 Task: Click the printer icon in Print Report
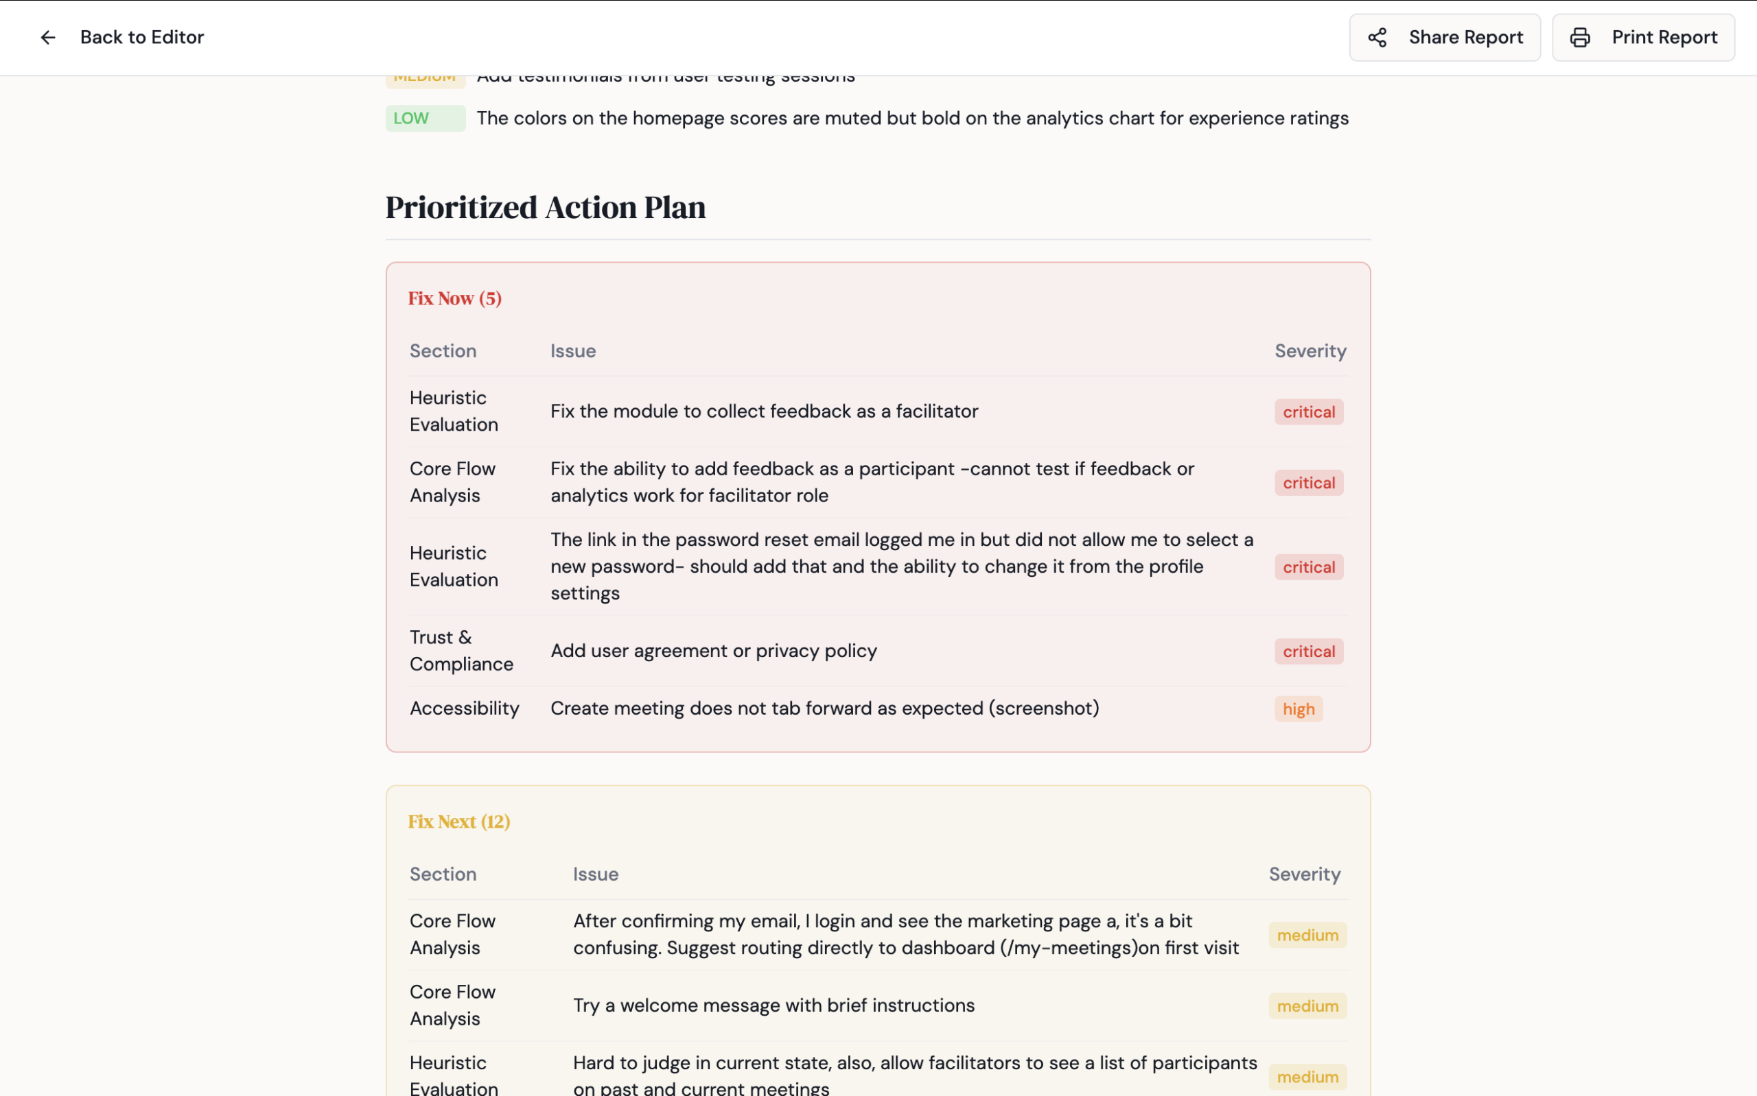tap(1580, 38)
